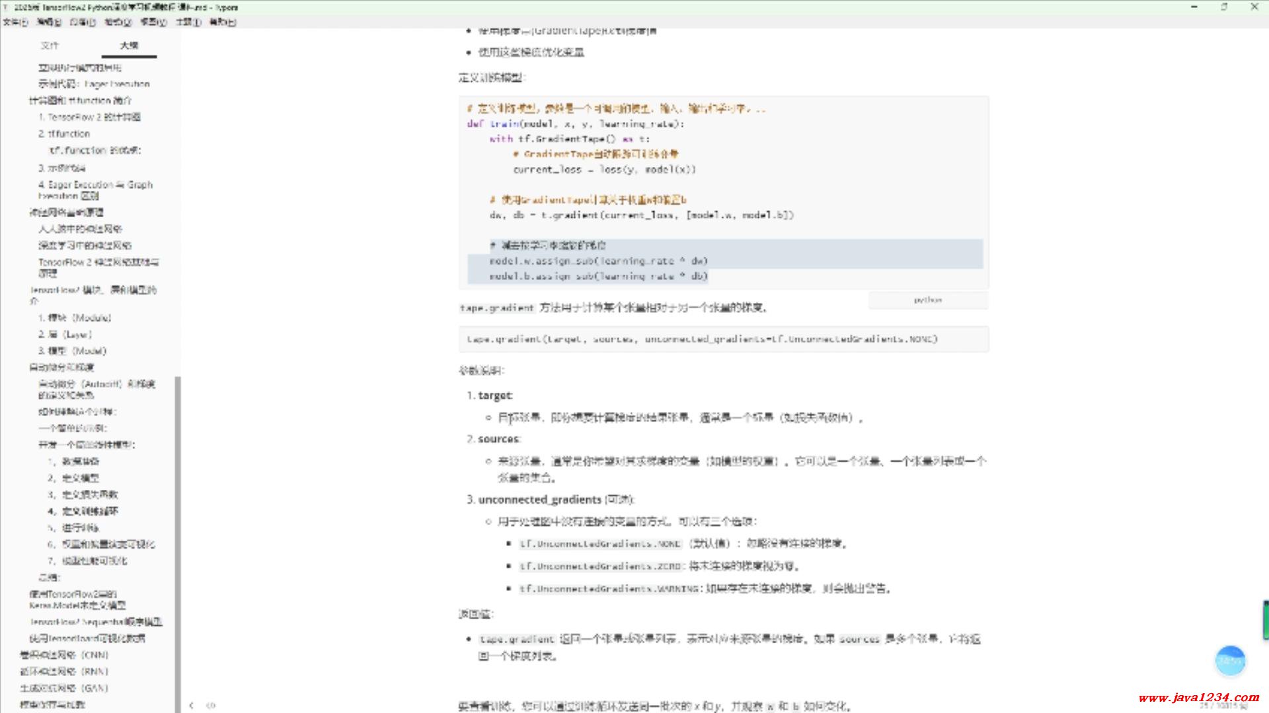This screenshot has width=1269, height=713.
Task: Open outline entry 1. 模块 (Module)
Action: [x=75, y=318]
